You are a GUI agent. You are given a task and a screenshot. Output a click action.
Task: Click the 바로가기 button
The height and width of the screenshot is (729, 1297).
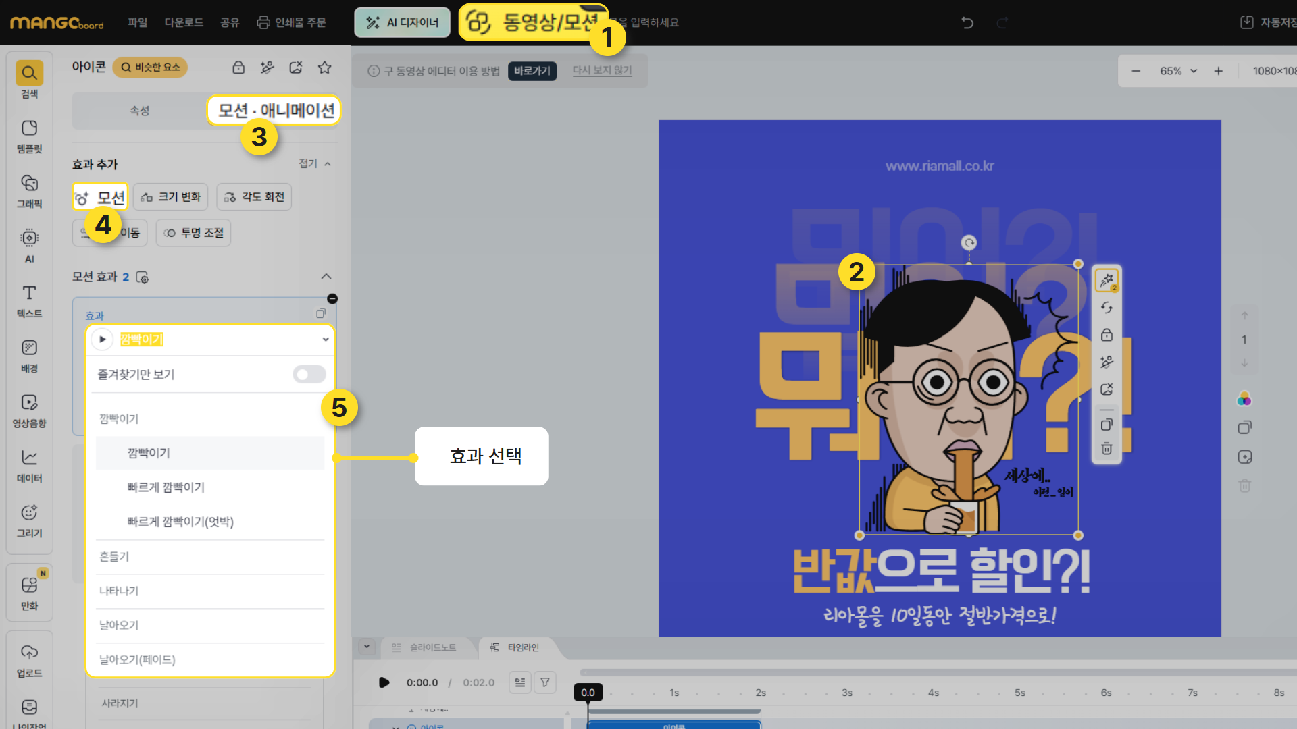click(532, 71)
